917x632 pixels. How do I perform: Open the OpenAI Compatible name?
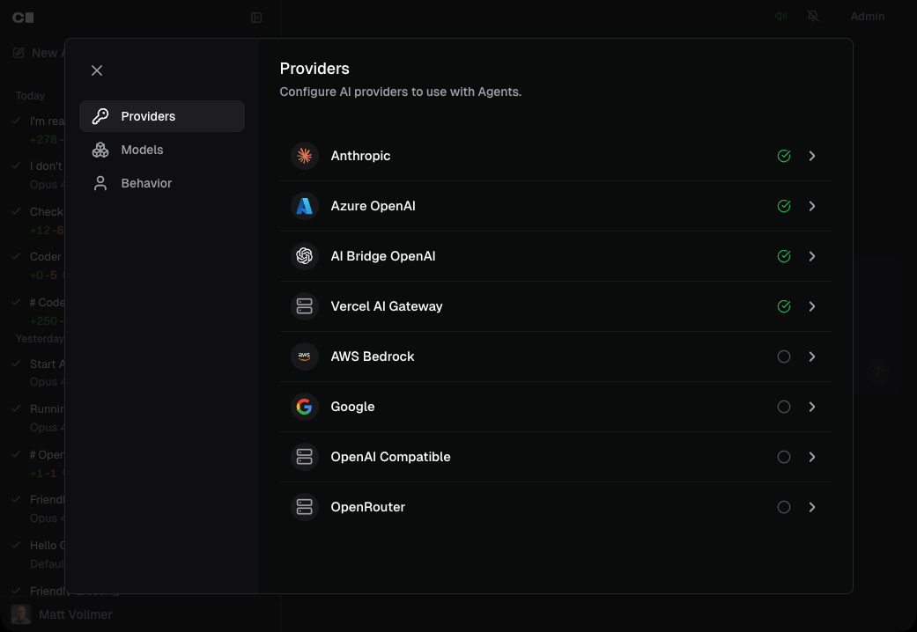(x=390, y=457)
